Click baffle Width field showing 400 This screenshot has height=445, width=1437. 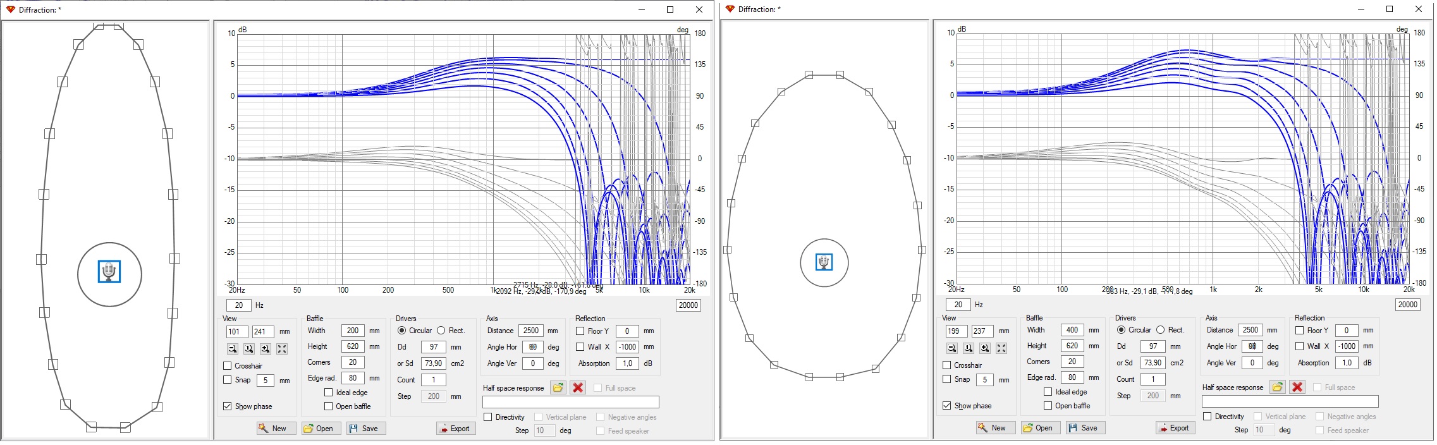pyautogui.click(x=1072, y=330)
